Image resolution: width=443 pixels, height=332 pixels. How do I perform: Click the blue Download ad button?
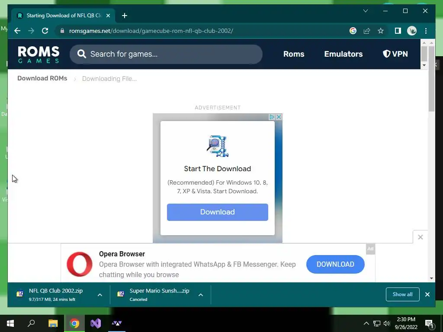coord(217,212)
